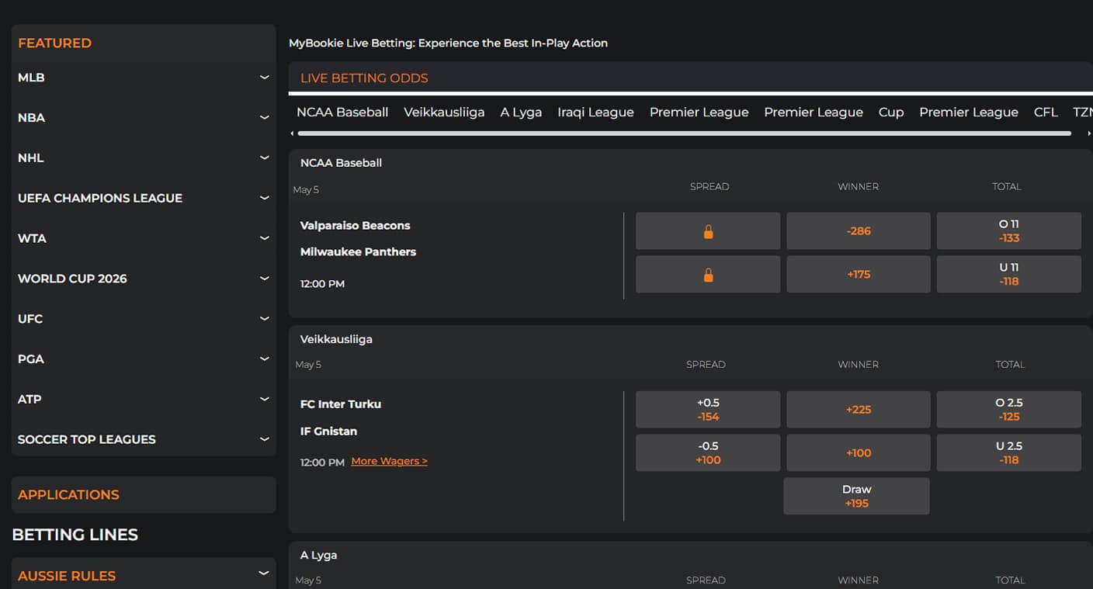Select IF Gnistan -0.5 spread
The image size is (1093, 589).
pyautogui.click(x=708, y=453)
